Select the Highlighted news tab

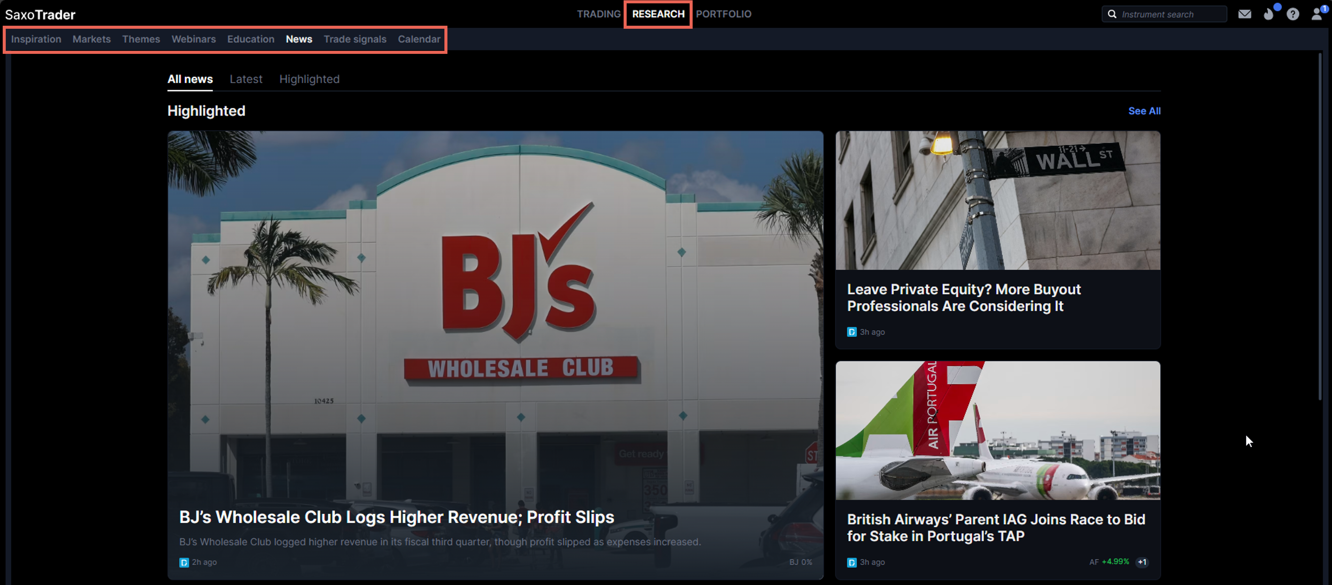[x=309, y=79]
